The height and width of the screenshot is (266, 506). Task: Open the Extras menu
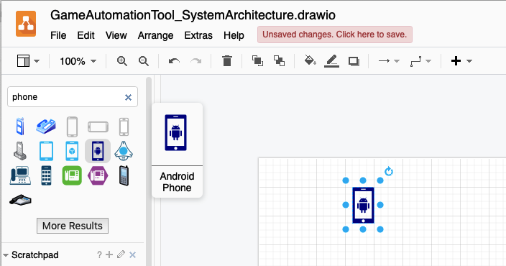click(198, 35)
